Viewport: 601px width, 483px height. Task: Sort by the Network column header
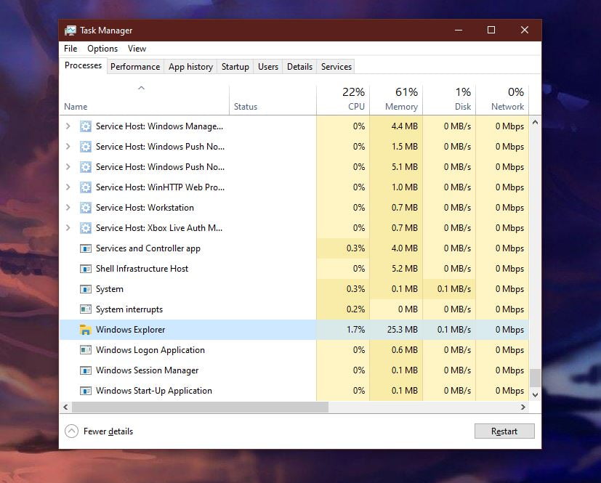click(502, 100)
